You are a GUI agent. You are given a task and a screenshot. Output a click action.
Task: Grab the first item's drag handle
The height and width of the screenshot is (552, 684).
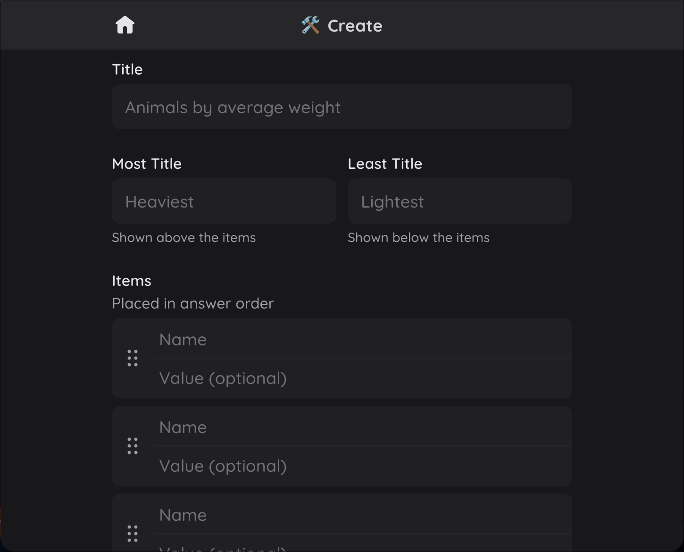[x=133, y=358]
